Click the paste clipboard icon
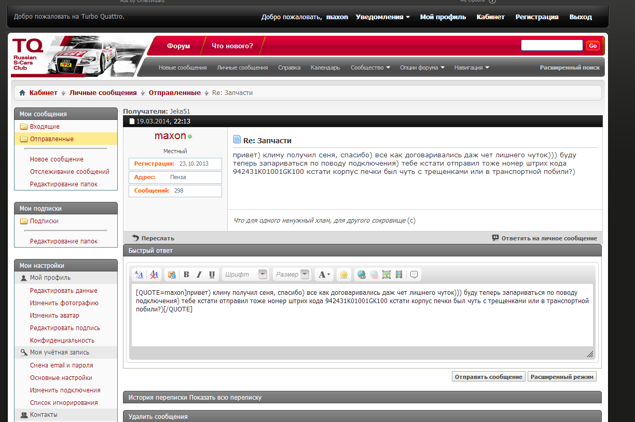 (172, 275)
